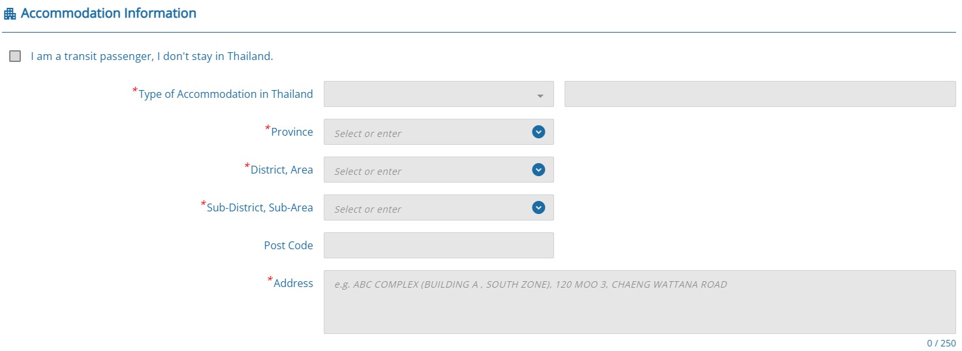
Task: Expand Sub-District list via blue chevron
Action: [538, 207]
